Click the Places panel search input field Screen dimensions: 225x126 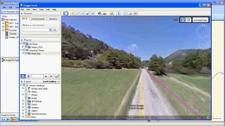(38, 76)
